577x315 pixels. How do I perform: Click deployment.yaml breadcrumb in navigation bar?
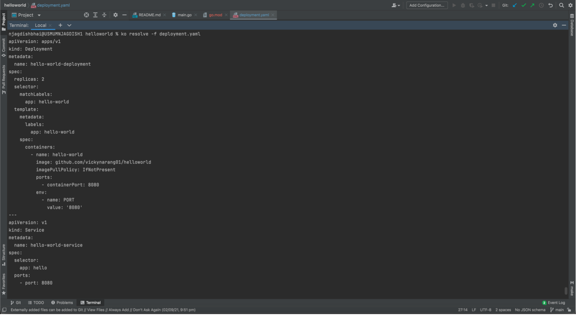tap(51, 5)
